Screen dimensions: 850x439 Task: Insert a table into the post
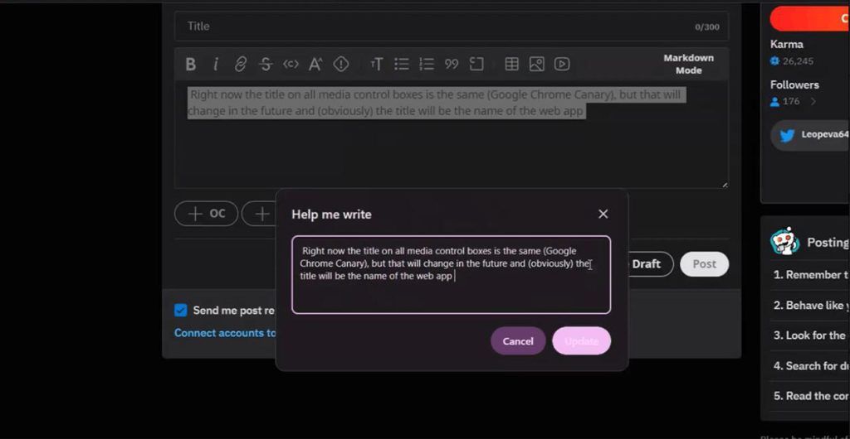512,64
